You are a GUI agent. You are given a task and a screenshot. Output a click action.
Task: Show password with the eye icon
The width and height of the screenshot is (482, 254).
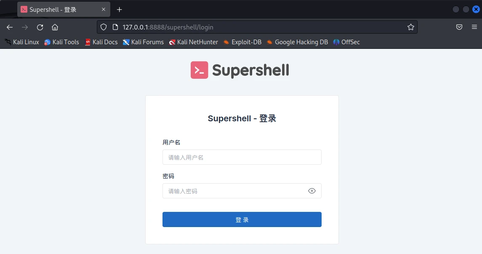(x=312, y=191)
